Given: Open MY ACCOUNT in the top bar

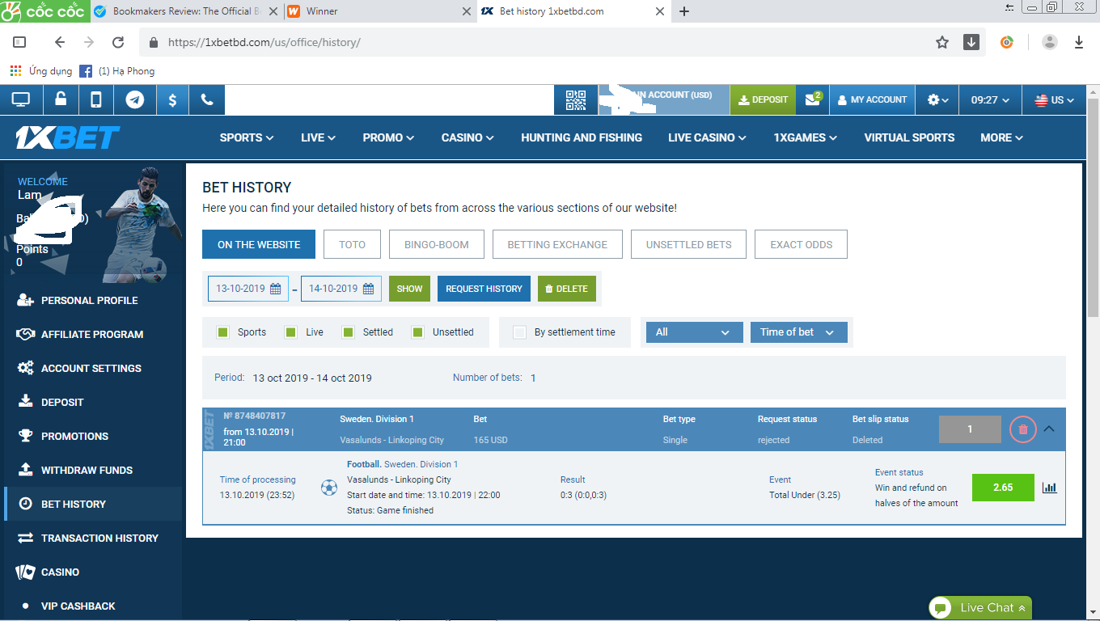Looking at the screenshot, I should click(x=872, y=99).
